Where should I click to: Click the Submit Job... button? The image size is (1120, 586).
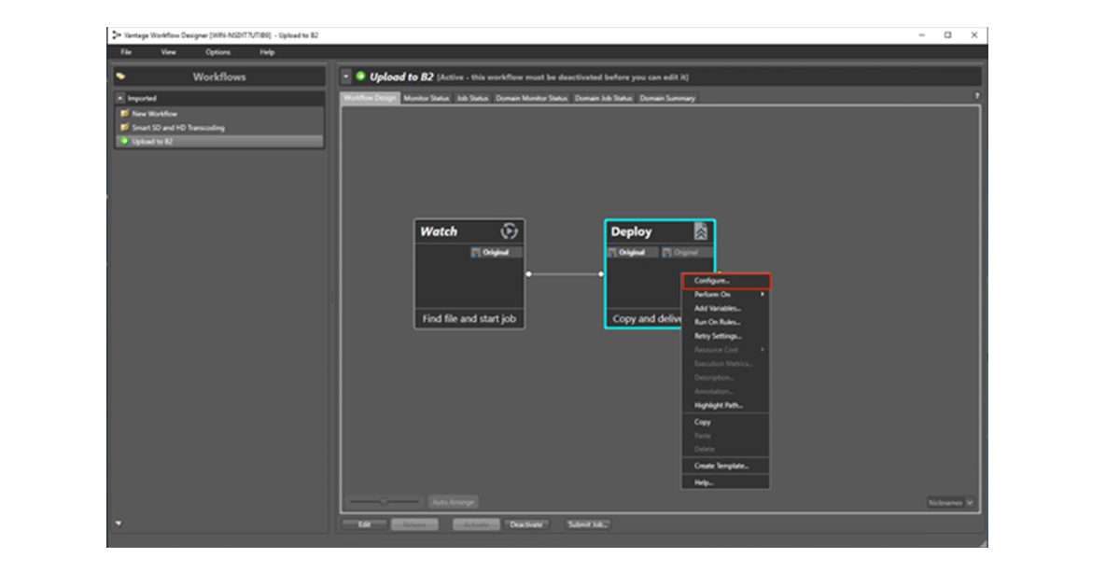click(x=588, y=524)
